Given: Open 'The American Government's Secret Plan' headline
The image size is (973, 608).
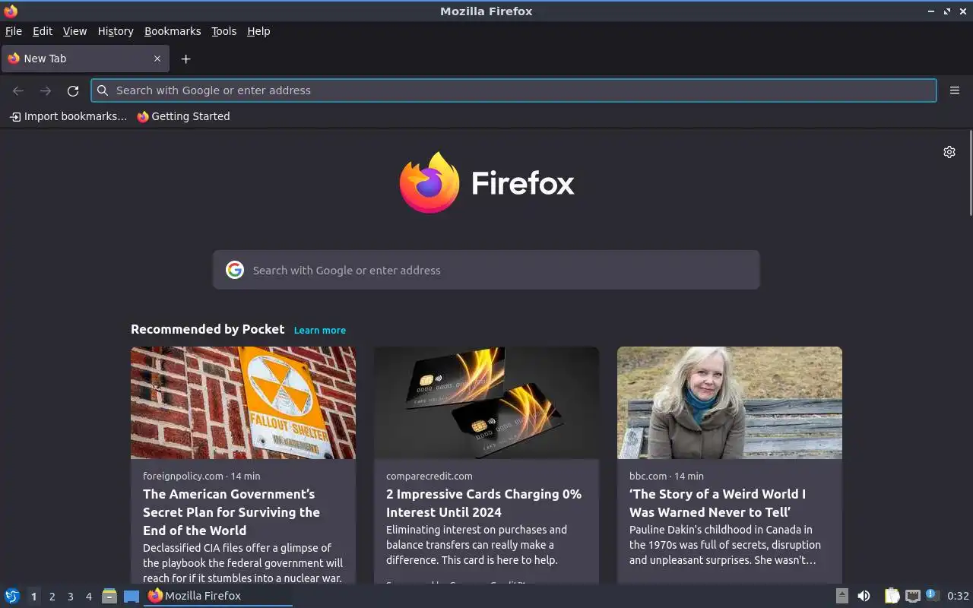Looking at the screenshot, I should (x=231, y=512).
